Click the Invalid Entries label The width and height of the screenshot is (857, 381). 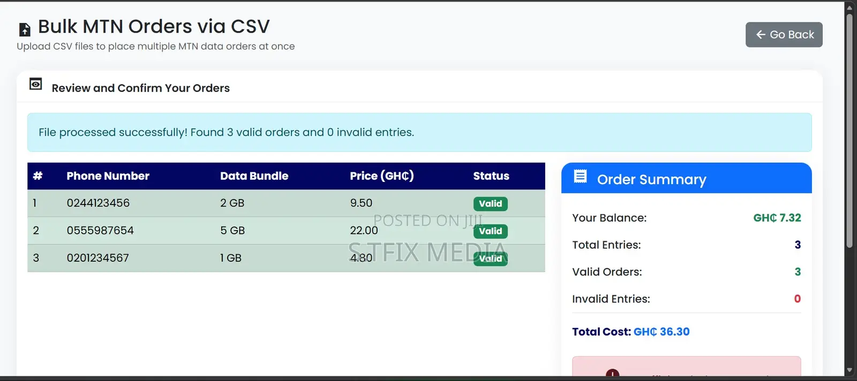click(x=611, y=299)
